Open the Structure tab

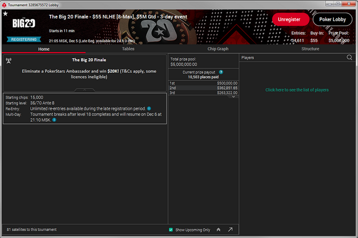pos(310,49)
